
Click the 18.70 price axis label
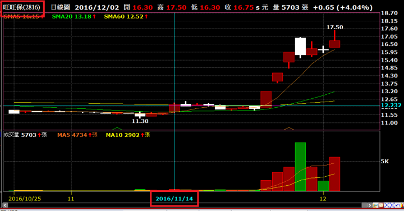click(x=389, y=13)
